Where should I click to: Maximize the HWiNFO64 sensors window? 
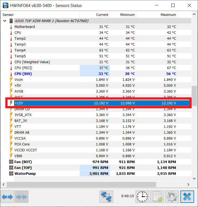click(173, 5)
